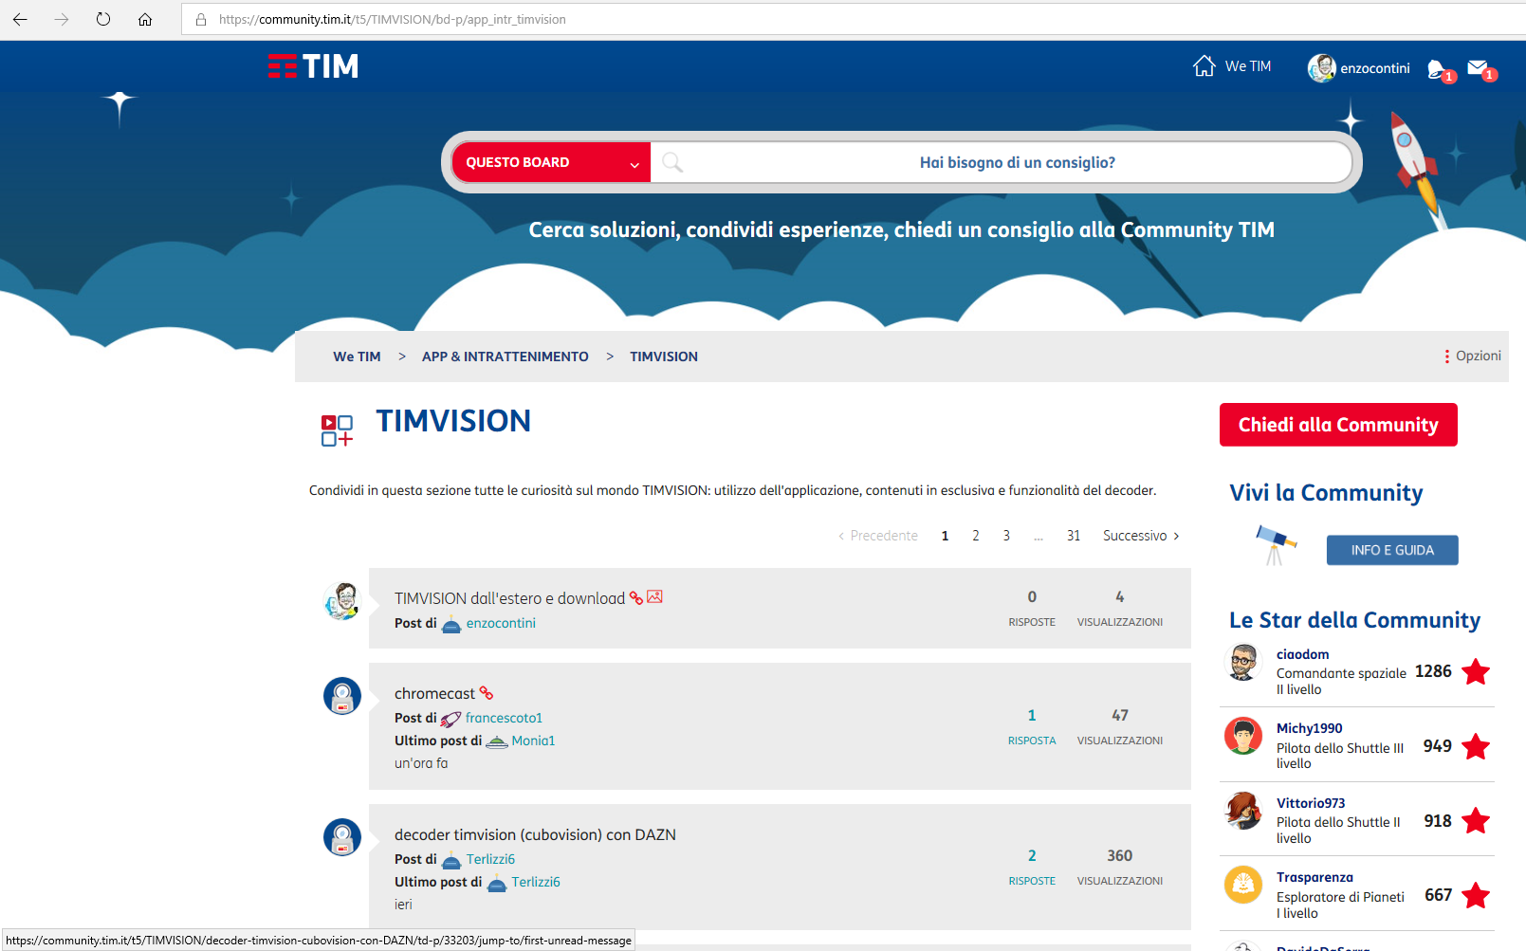Select APP & INTRATTENIMENTO breadcrumb
The height and width of the screenshot is (951, 1526).
(x=505, y=357)
